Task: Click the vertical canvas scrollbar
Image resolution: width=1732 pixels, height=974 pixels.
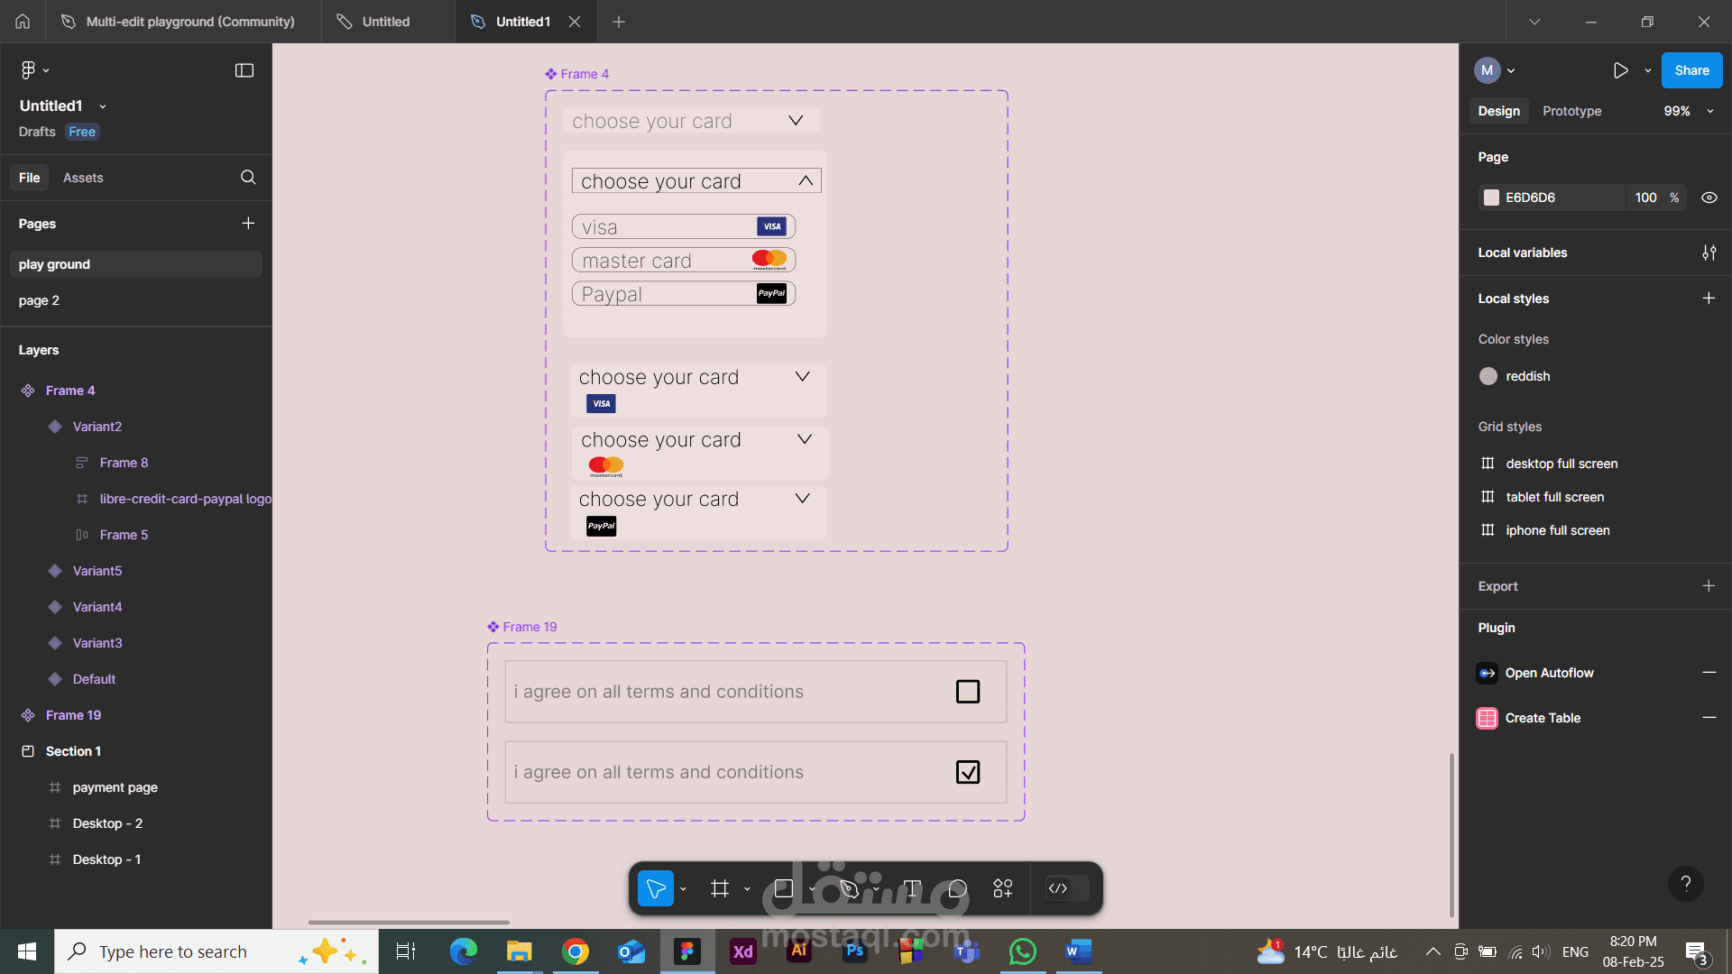Action: coord(1451,834)
